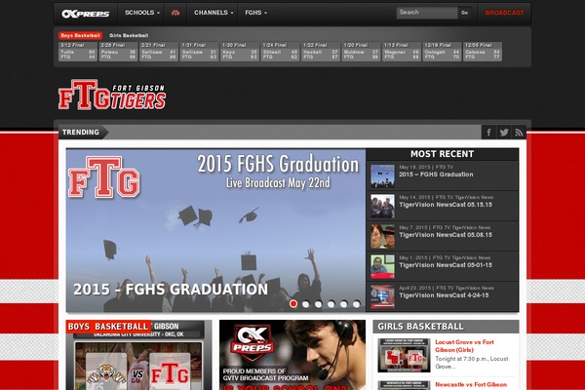Select the fifth slider dot
585x390 pixels.
(343, 304)
